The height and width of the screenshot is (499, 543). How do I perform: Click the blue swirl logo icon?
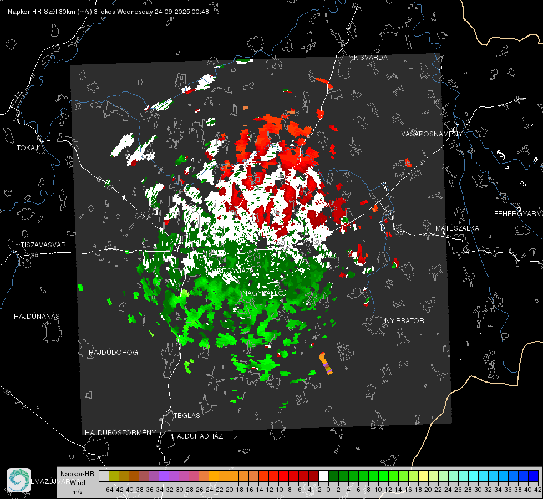pyautogui.click(x=19, y=480)
